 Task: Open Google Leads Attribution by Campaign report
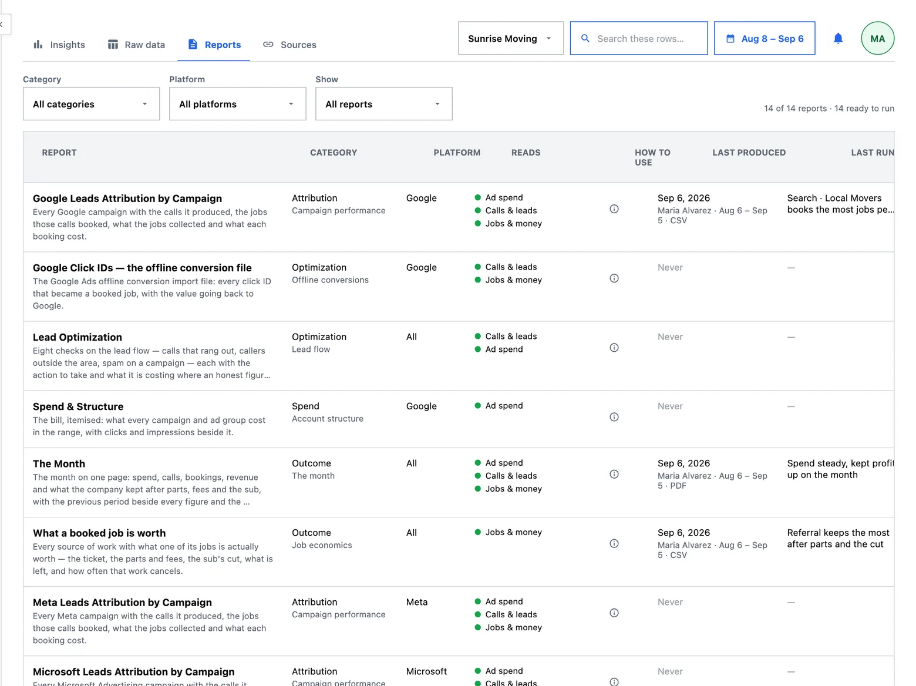127,199
